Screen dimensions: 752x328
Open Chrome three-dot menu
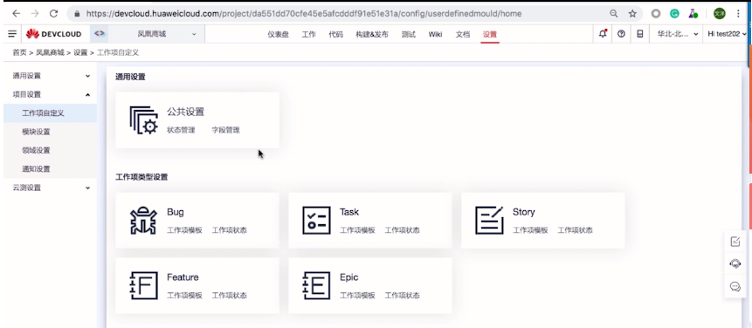coord(739,13)
